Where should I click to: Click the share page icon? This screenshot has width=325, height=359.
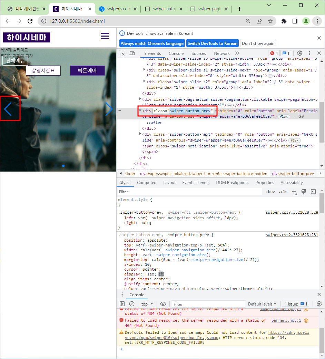(x=259, y=21)
